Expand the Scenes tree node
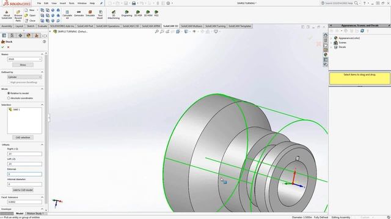This screenshot has width=391, height=219. 331,43
